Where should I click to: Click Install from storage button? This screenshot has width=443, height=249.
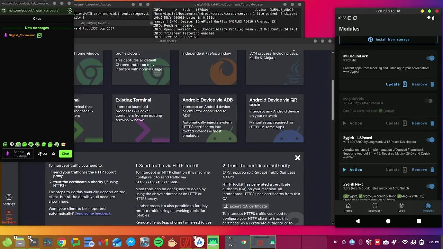388,39
